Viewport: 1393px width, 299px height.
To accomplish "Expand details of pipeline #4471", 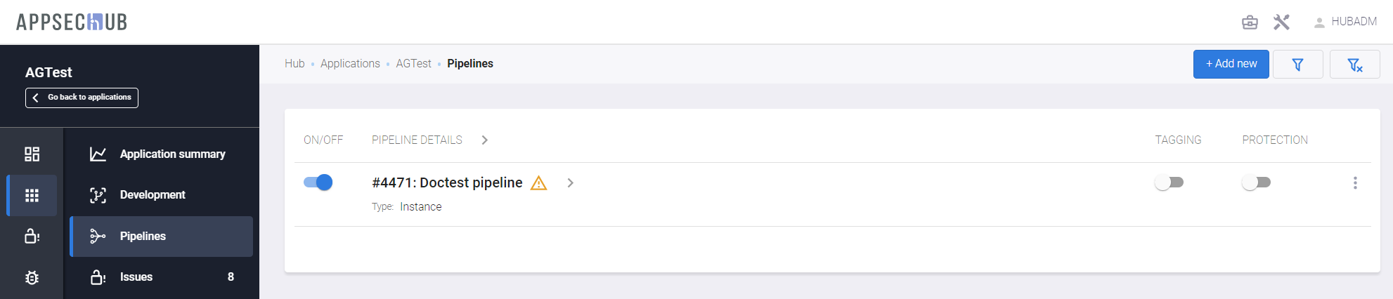I will tap(571, 183).
